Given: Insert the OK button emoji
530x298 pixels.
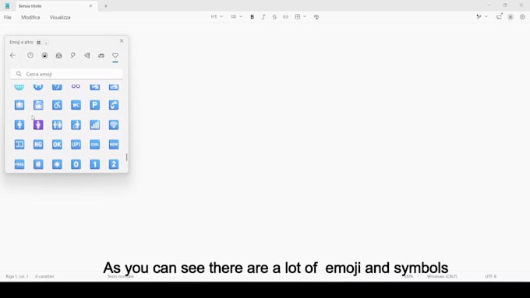Looking at the screenshot, I should click(x=57, y=145).
